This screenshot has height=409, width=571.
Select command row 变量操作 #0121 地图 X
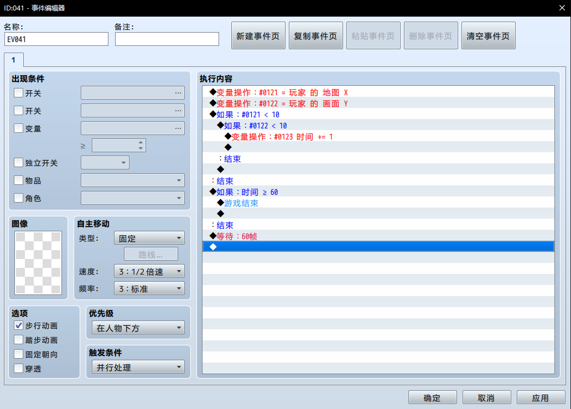pyautogui.click(x=378, y=92)
